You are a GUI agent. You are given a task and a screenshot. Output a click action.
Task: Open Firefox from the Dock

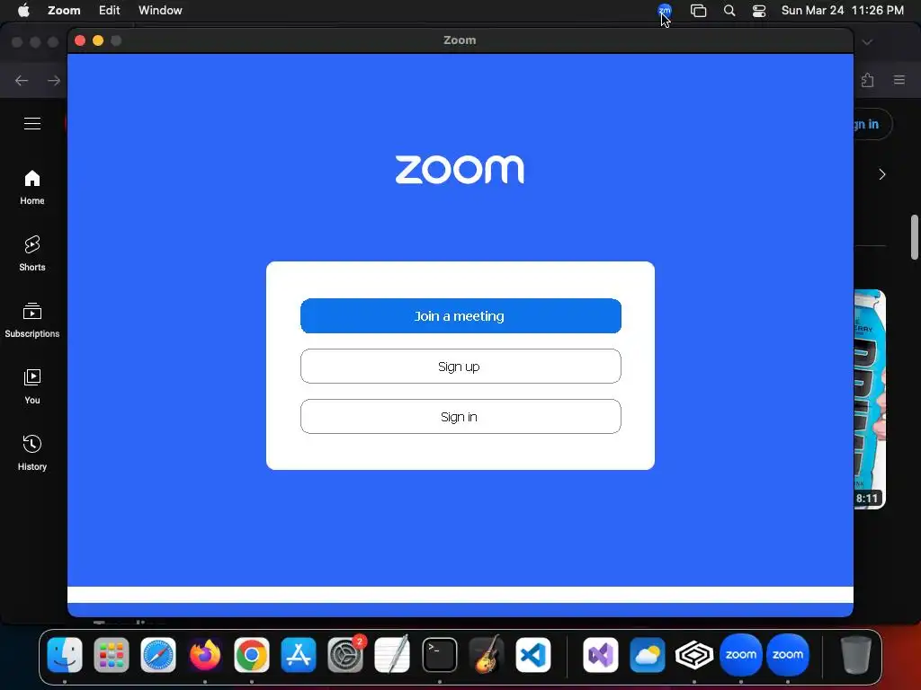click(205, 655)
